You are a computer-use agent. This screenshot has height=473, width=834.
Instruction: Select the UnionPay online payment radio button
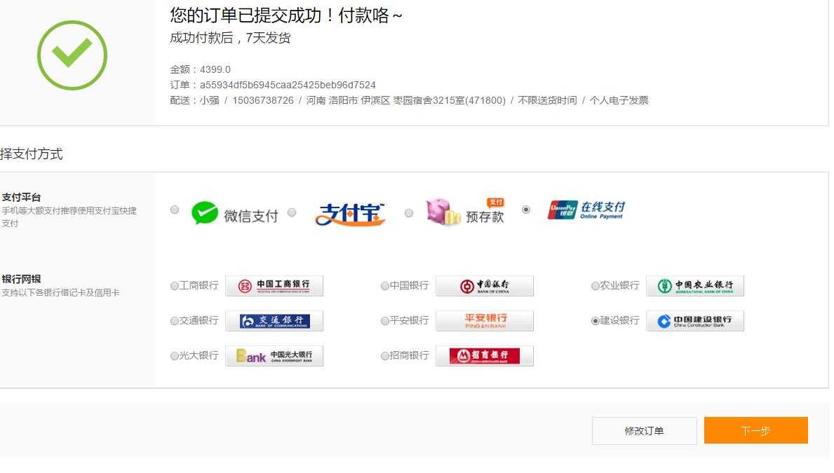[x=526, y=210]
